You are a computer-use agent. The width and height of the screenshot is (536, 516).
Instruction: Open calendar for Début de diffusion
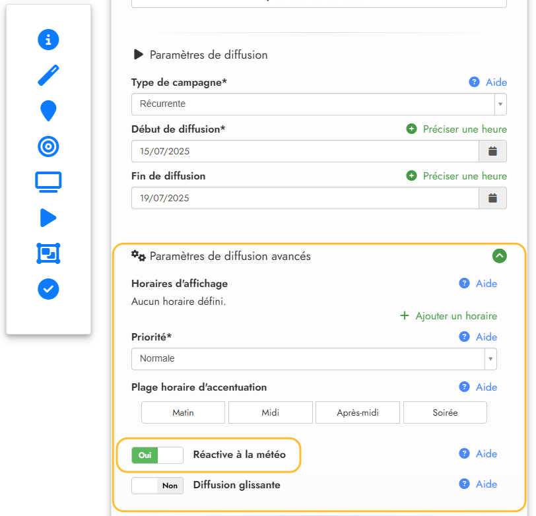[x=492, y=151]
